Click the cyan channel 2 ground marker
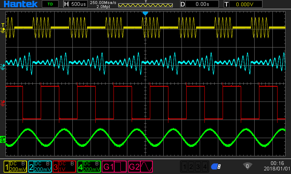Image resolution: width=291 pixels, height=174 pixels. click(x=3, y=66)
